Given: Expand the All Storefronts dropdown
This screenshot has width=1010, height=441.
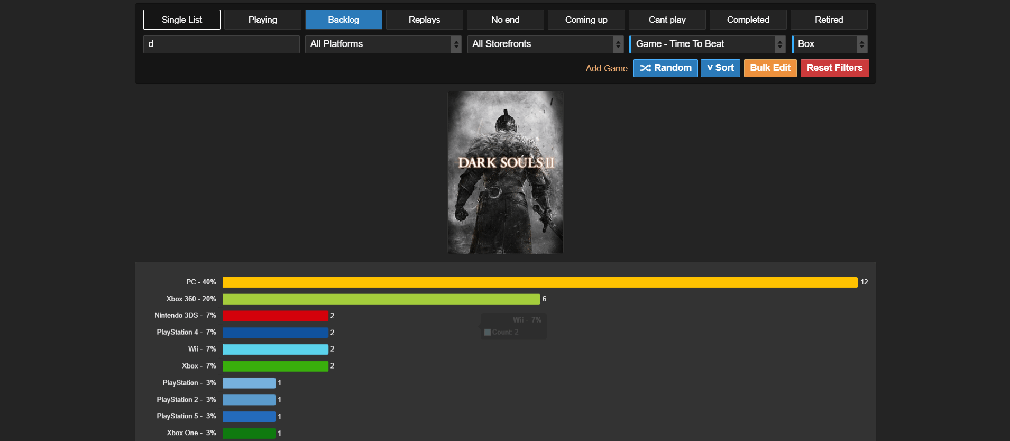Looking at the screenshot, I should tap(545, 44).
